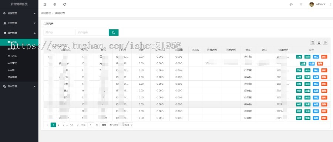Click the page-jump number input

click(91, 125)
